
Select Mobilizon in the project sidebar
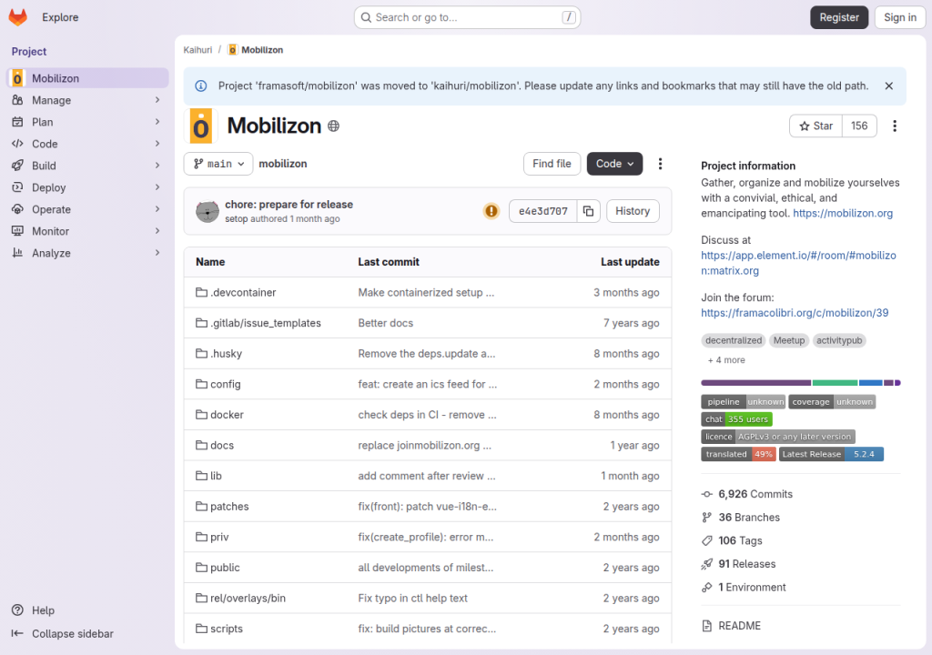tap(87, 78)
